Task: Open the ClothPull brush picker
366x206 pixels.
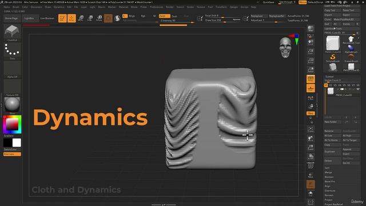Action: point(12,32)
